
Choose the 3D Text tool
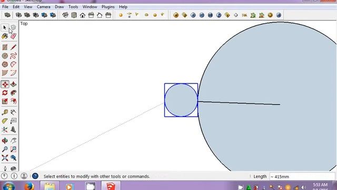point(13,129)
